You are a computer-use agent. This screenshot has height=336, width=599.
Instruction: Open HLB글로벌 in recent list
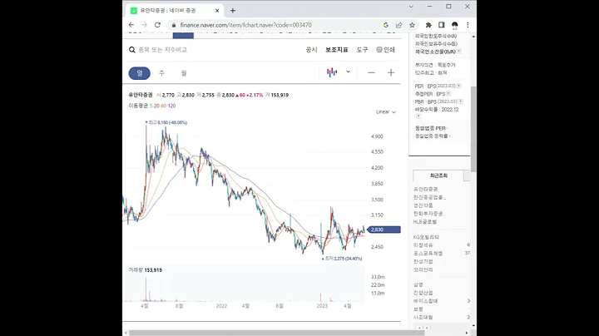(x=425, y=221)
